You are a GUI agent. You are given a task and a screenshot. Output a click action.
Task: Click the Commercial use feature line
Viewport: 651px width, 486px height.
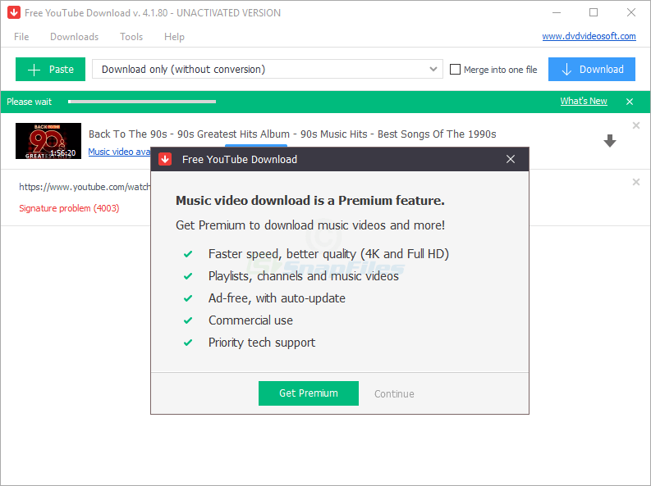[x=250, y=320]
